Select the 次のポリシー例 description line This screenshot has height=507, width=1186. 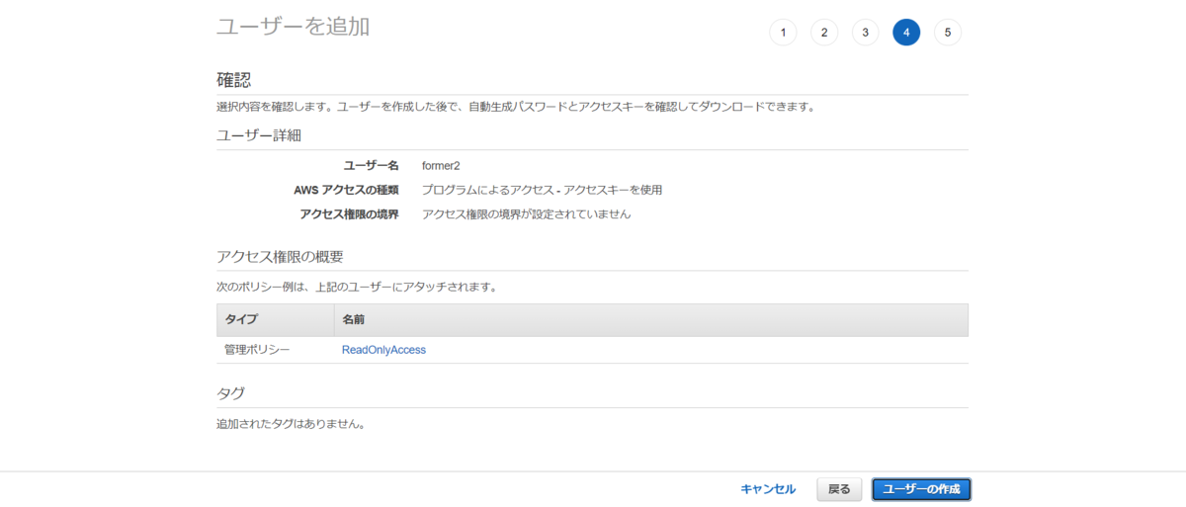click(356, 288)
